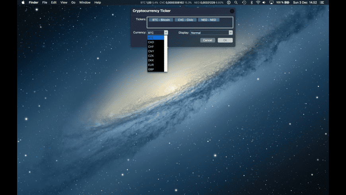Open the Cryptocurrency Ticker settings gear
Image resolution: width=346 pixels, height=195 pixels.
[232, 11]
